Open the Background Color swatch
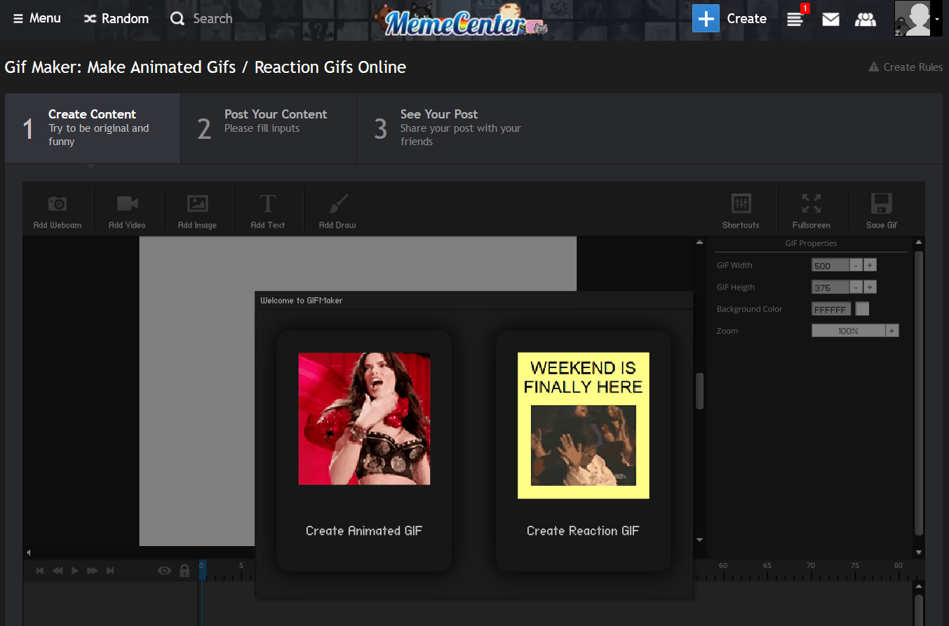The height and width of the screenshot is (626, 949). coord(862,309)
